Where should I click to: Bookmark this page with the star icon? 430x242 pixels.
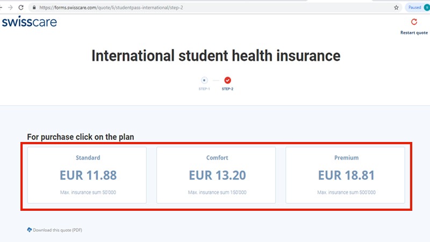396,8
